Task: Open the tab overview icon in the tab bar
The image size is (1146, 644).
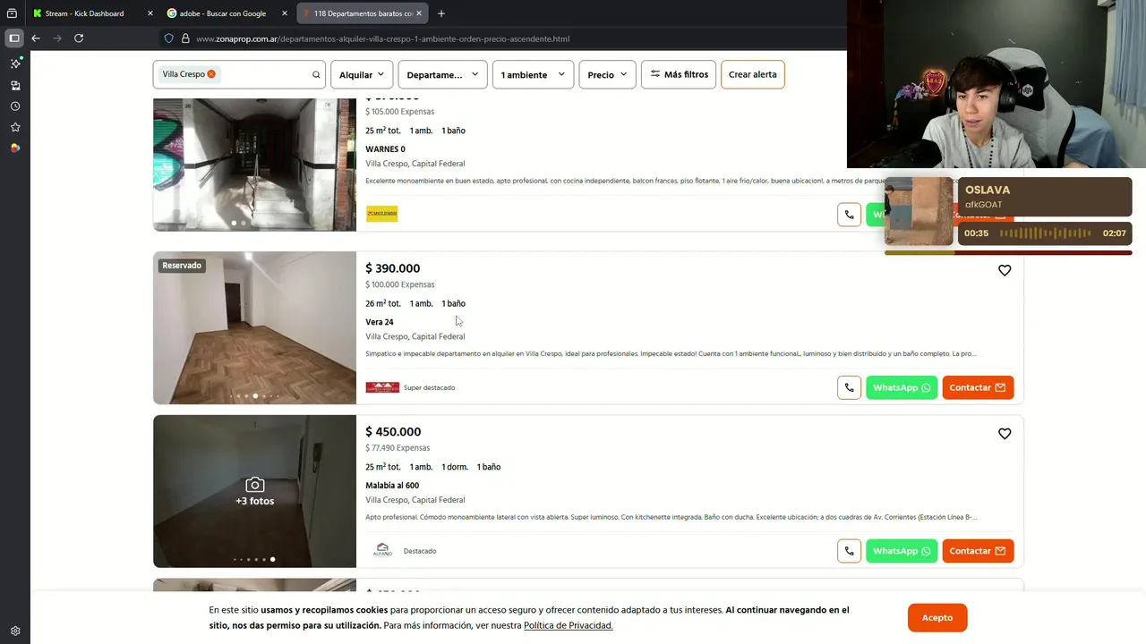Action: 12,13
